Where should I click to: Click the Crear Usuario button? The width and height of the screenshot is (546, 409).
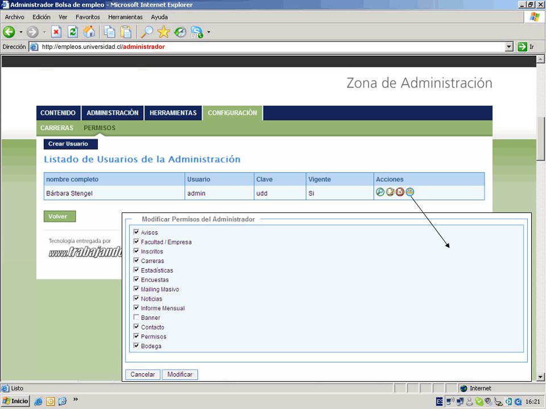point(71,144)
